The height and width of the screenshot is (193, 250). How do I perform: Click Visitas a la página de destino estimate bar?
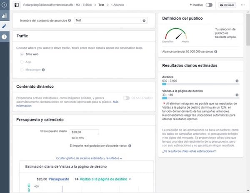(201, 98)
